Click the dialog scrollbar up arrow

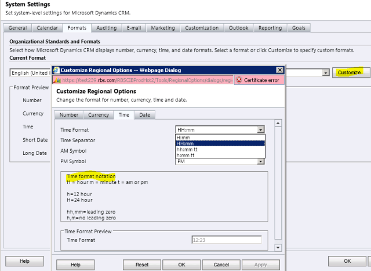tap(278, 123)
